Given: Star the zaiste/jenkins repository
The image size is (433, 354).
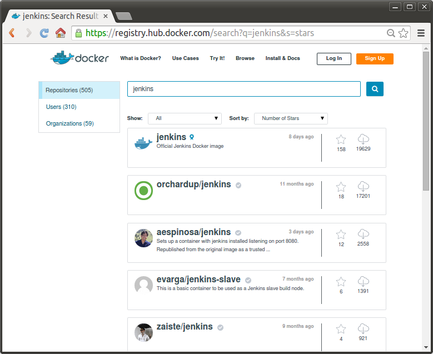Looking at the screenshot, I should 341,329.
